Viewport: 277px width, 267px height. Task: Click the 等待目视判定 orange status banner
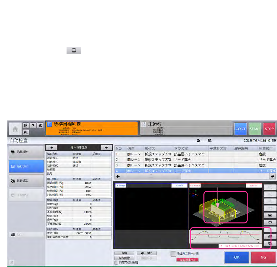click(x=92, y=128)
